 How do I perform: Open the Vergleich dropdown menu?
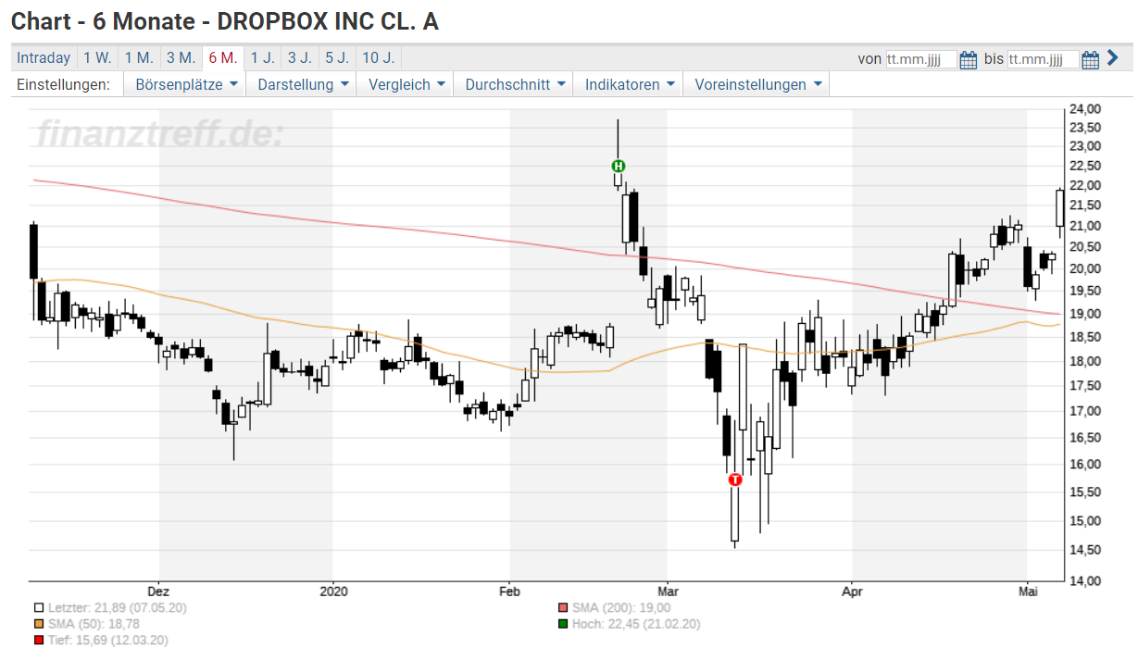(x=406, y=84)
